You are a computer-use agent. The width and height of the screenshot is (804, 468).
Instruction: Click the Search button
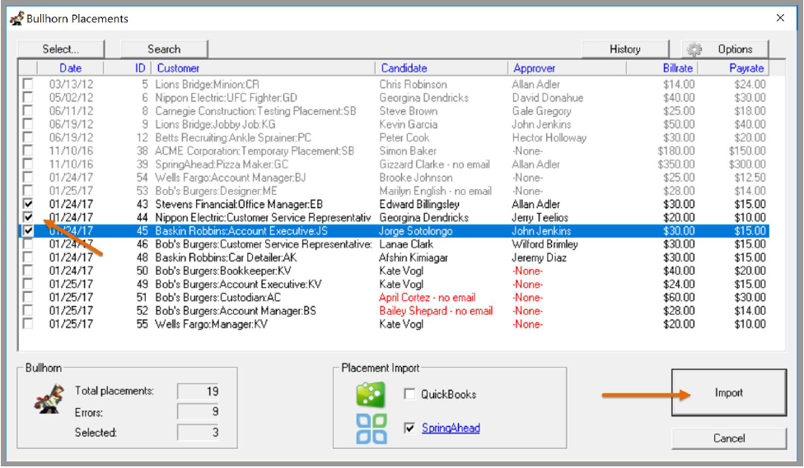tap(164, 49)
